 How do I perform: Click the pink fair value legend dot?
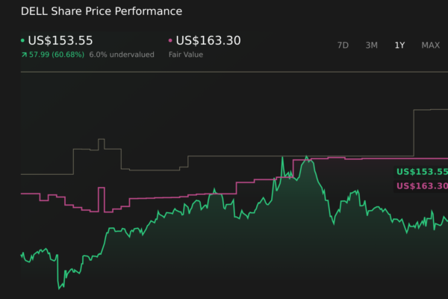(x=170, y=41)
